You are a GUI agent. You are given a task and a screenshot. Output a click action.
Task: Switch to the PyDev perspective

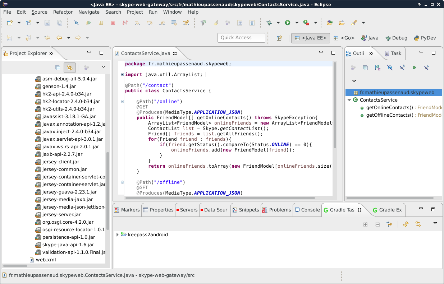tap(425, 38)
